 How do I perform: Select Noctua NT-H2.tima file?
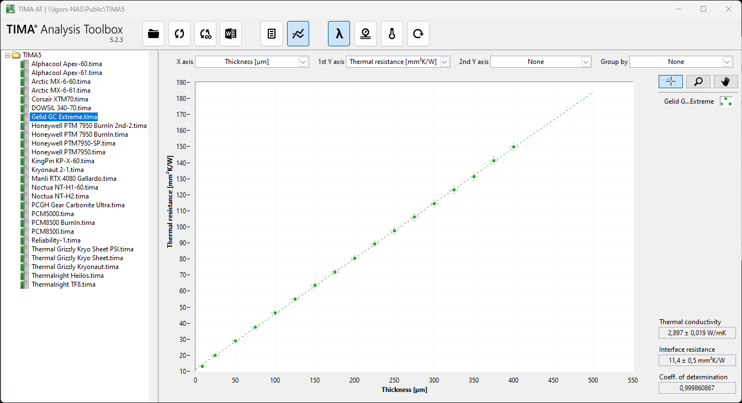(60, 196)
